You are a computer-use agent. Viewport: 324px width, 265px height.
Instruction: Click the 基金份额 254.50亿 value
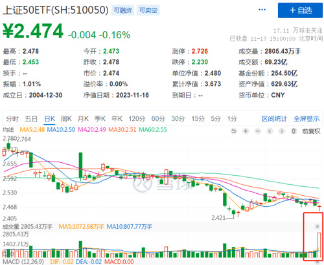click(x=268, y=73)
